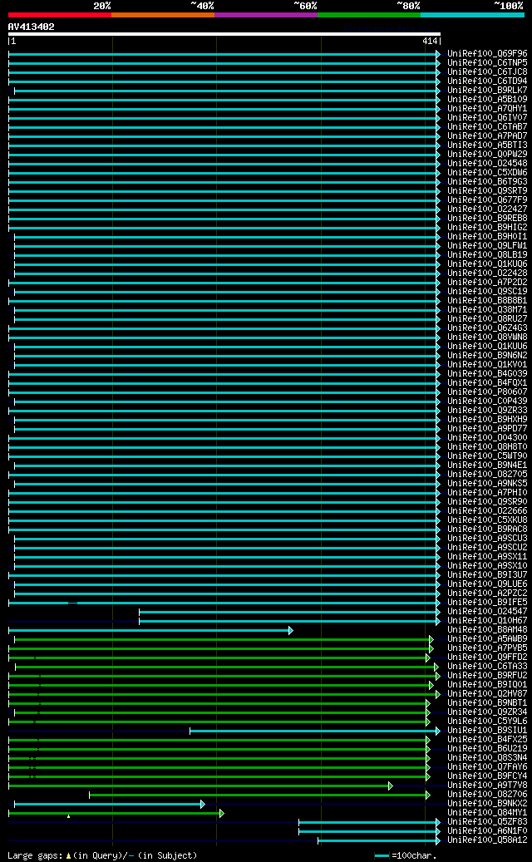The height and width of the screenshot is (862, 532).
Task: Select the UniRef100_Q5ZF83 label
Action: pos(487,821)
